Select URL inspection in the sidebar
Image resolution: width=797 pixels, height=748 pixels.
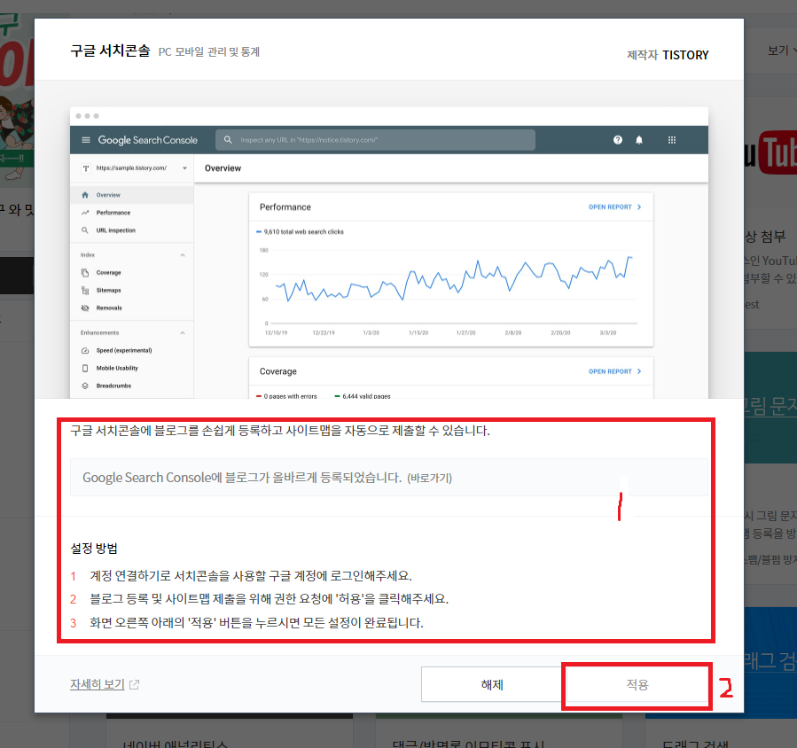point(131,230)
